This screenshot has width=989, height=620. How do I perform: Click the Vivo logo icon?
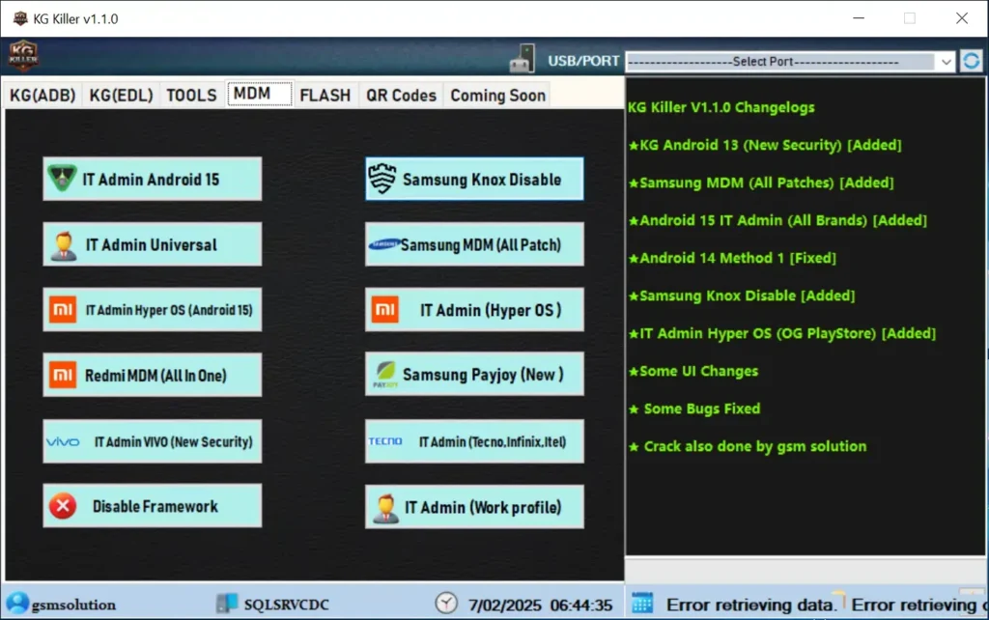pos(63,441)
